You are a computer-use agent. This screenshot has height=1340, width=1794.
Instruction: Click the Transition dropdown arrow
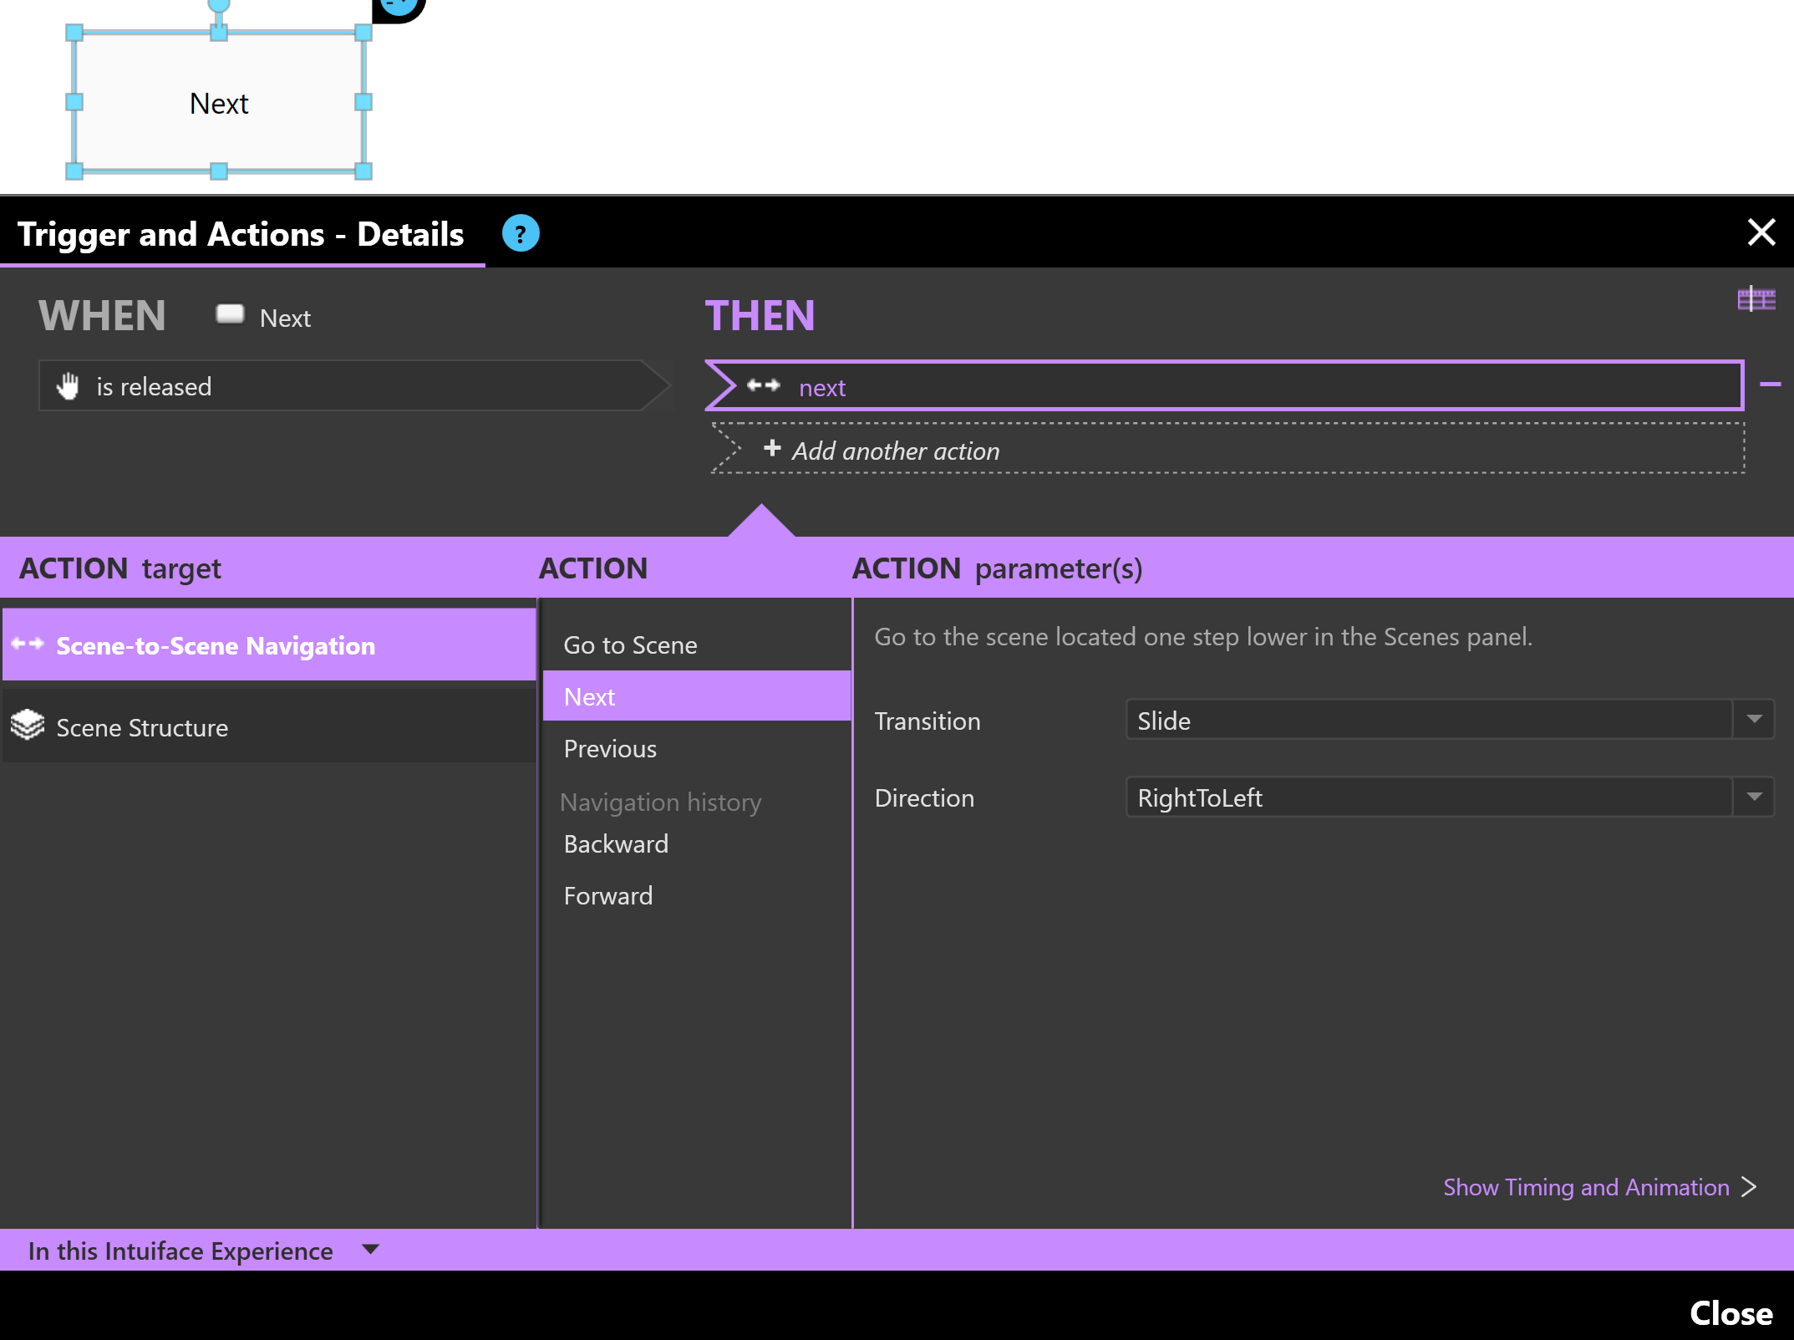1754,720
